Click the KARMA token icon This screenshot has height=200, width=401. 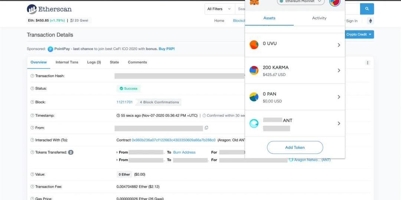(x=254, y=70)
